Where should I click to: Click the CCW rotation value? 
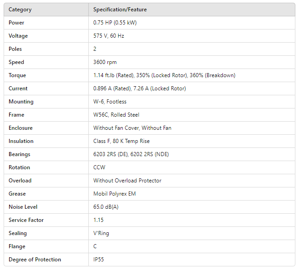click(99, 167)
